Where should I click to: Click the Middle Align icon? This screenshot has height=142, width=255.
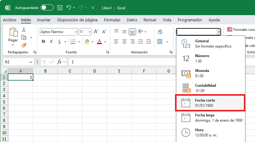pyautogui.click(x=124, y=31)
